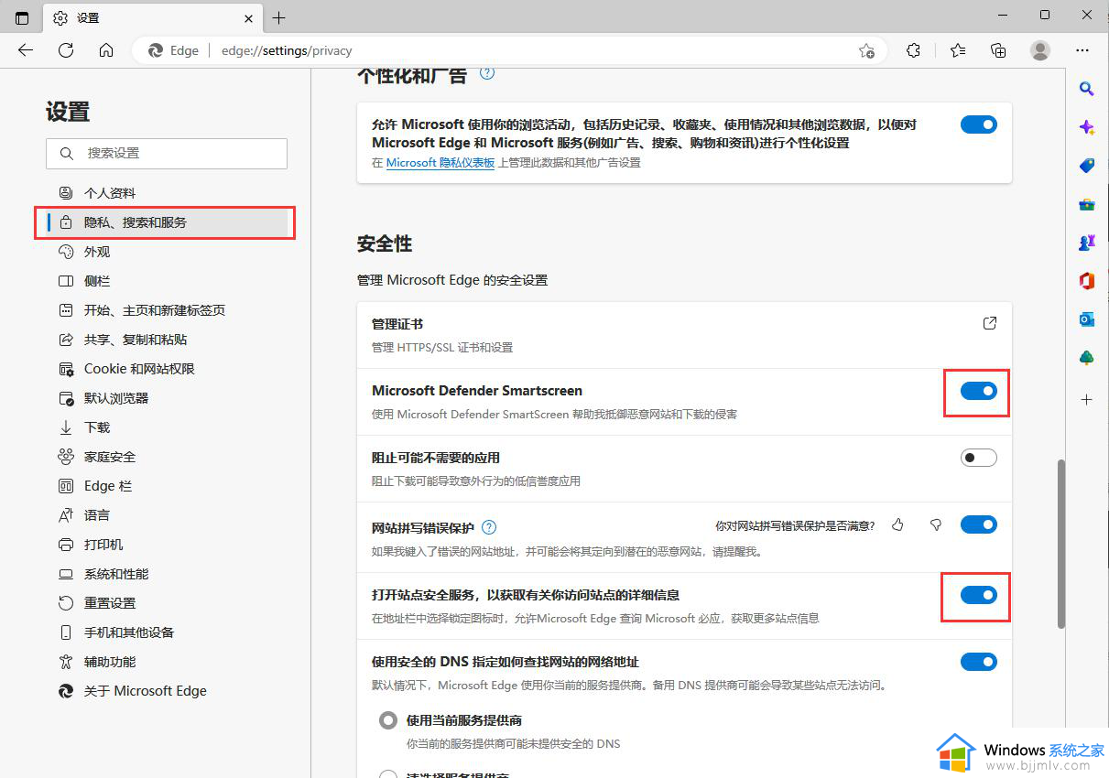Open Edge 栏 settings section
The height and width of the screenshot is (778, 1109).
[167, 486]
